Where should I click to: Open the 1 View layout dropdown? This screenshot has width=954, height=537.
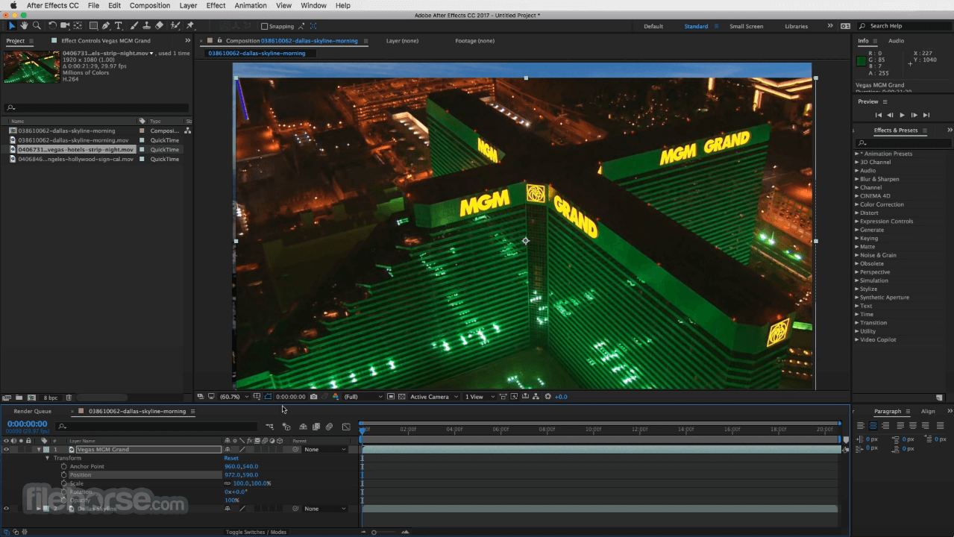click(479, 397)
